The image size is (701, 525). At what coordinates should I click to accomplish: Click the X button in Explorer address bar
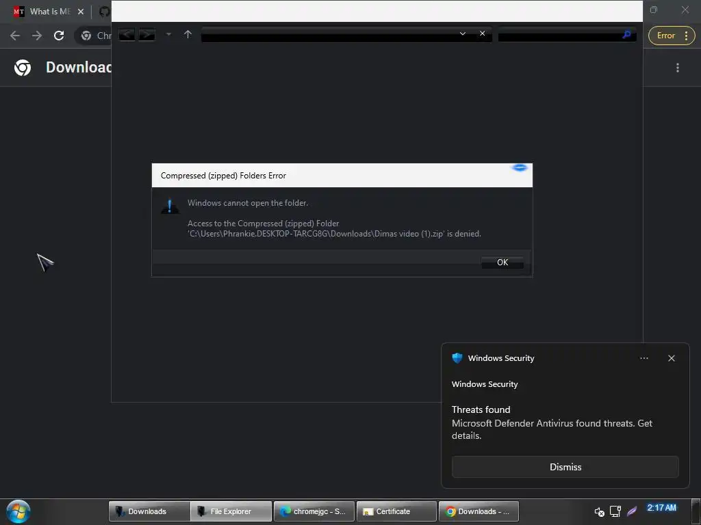click(x=483, y=33)
